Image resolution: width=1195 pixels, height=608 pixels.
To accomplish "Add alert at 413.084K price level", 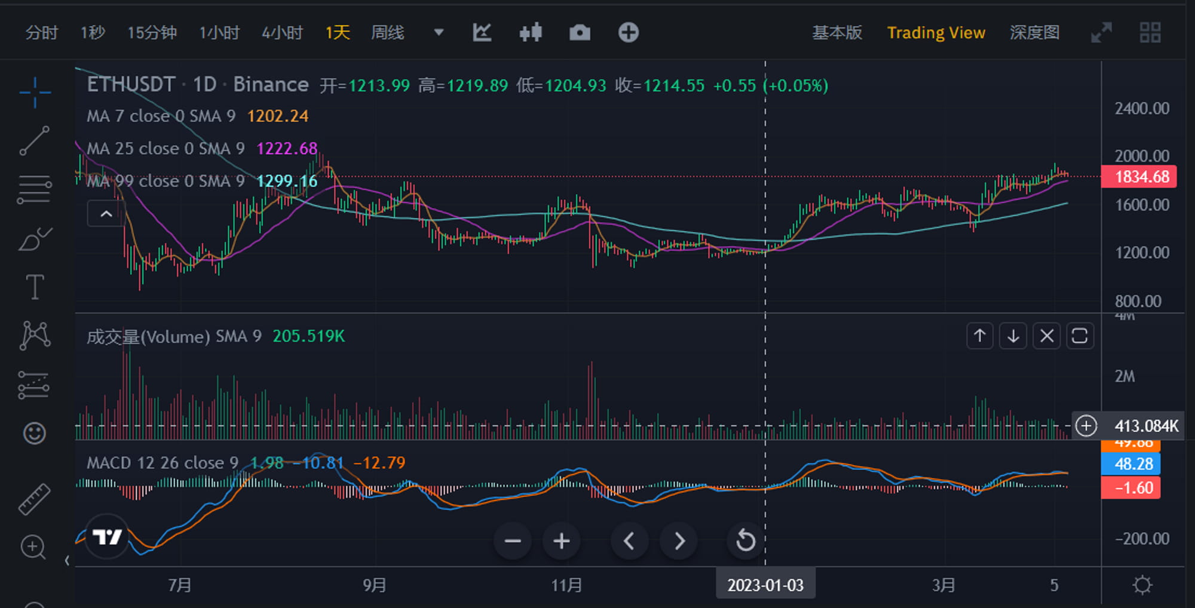I will point(1086,426).
